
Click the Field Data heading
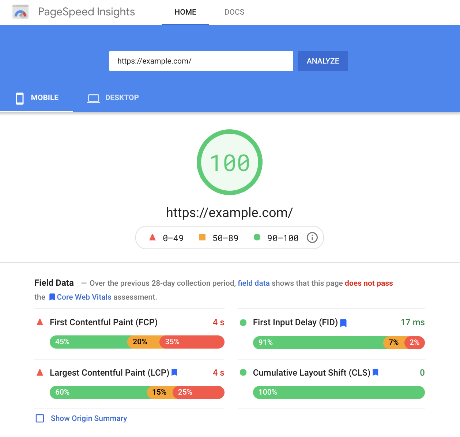point(54,283)
